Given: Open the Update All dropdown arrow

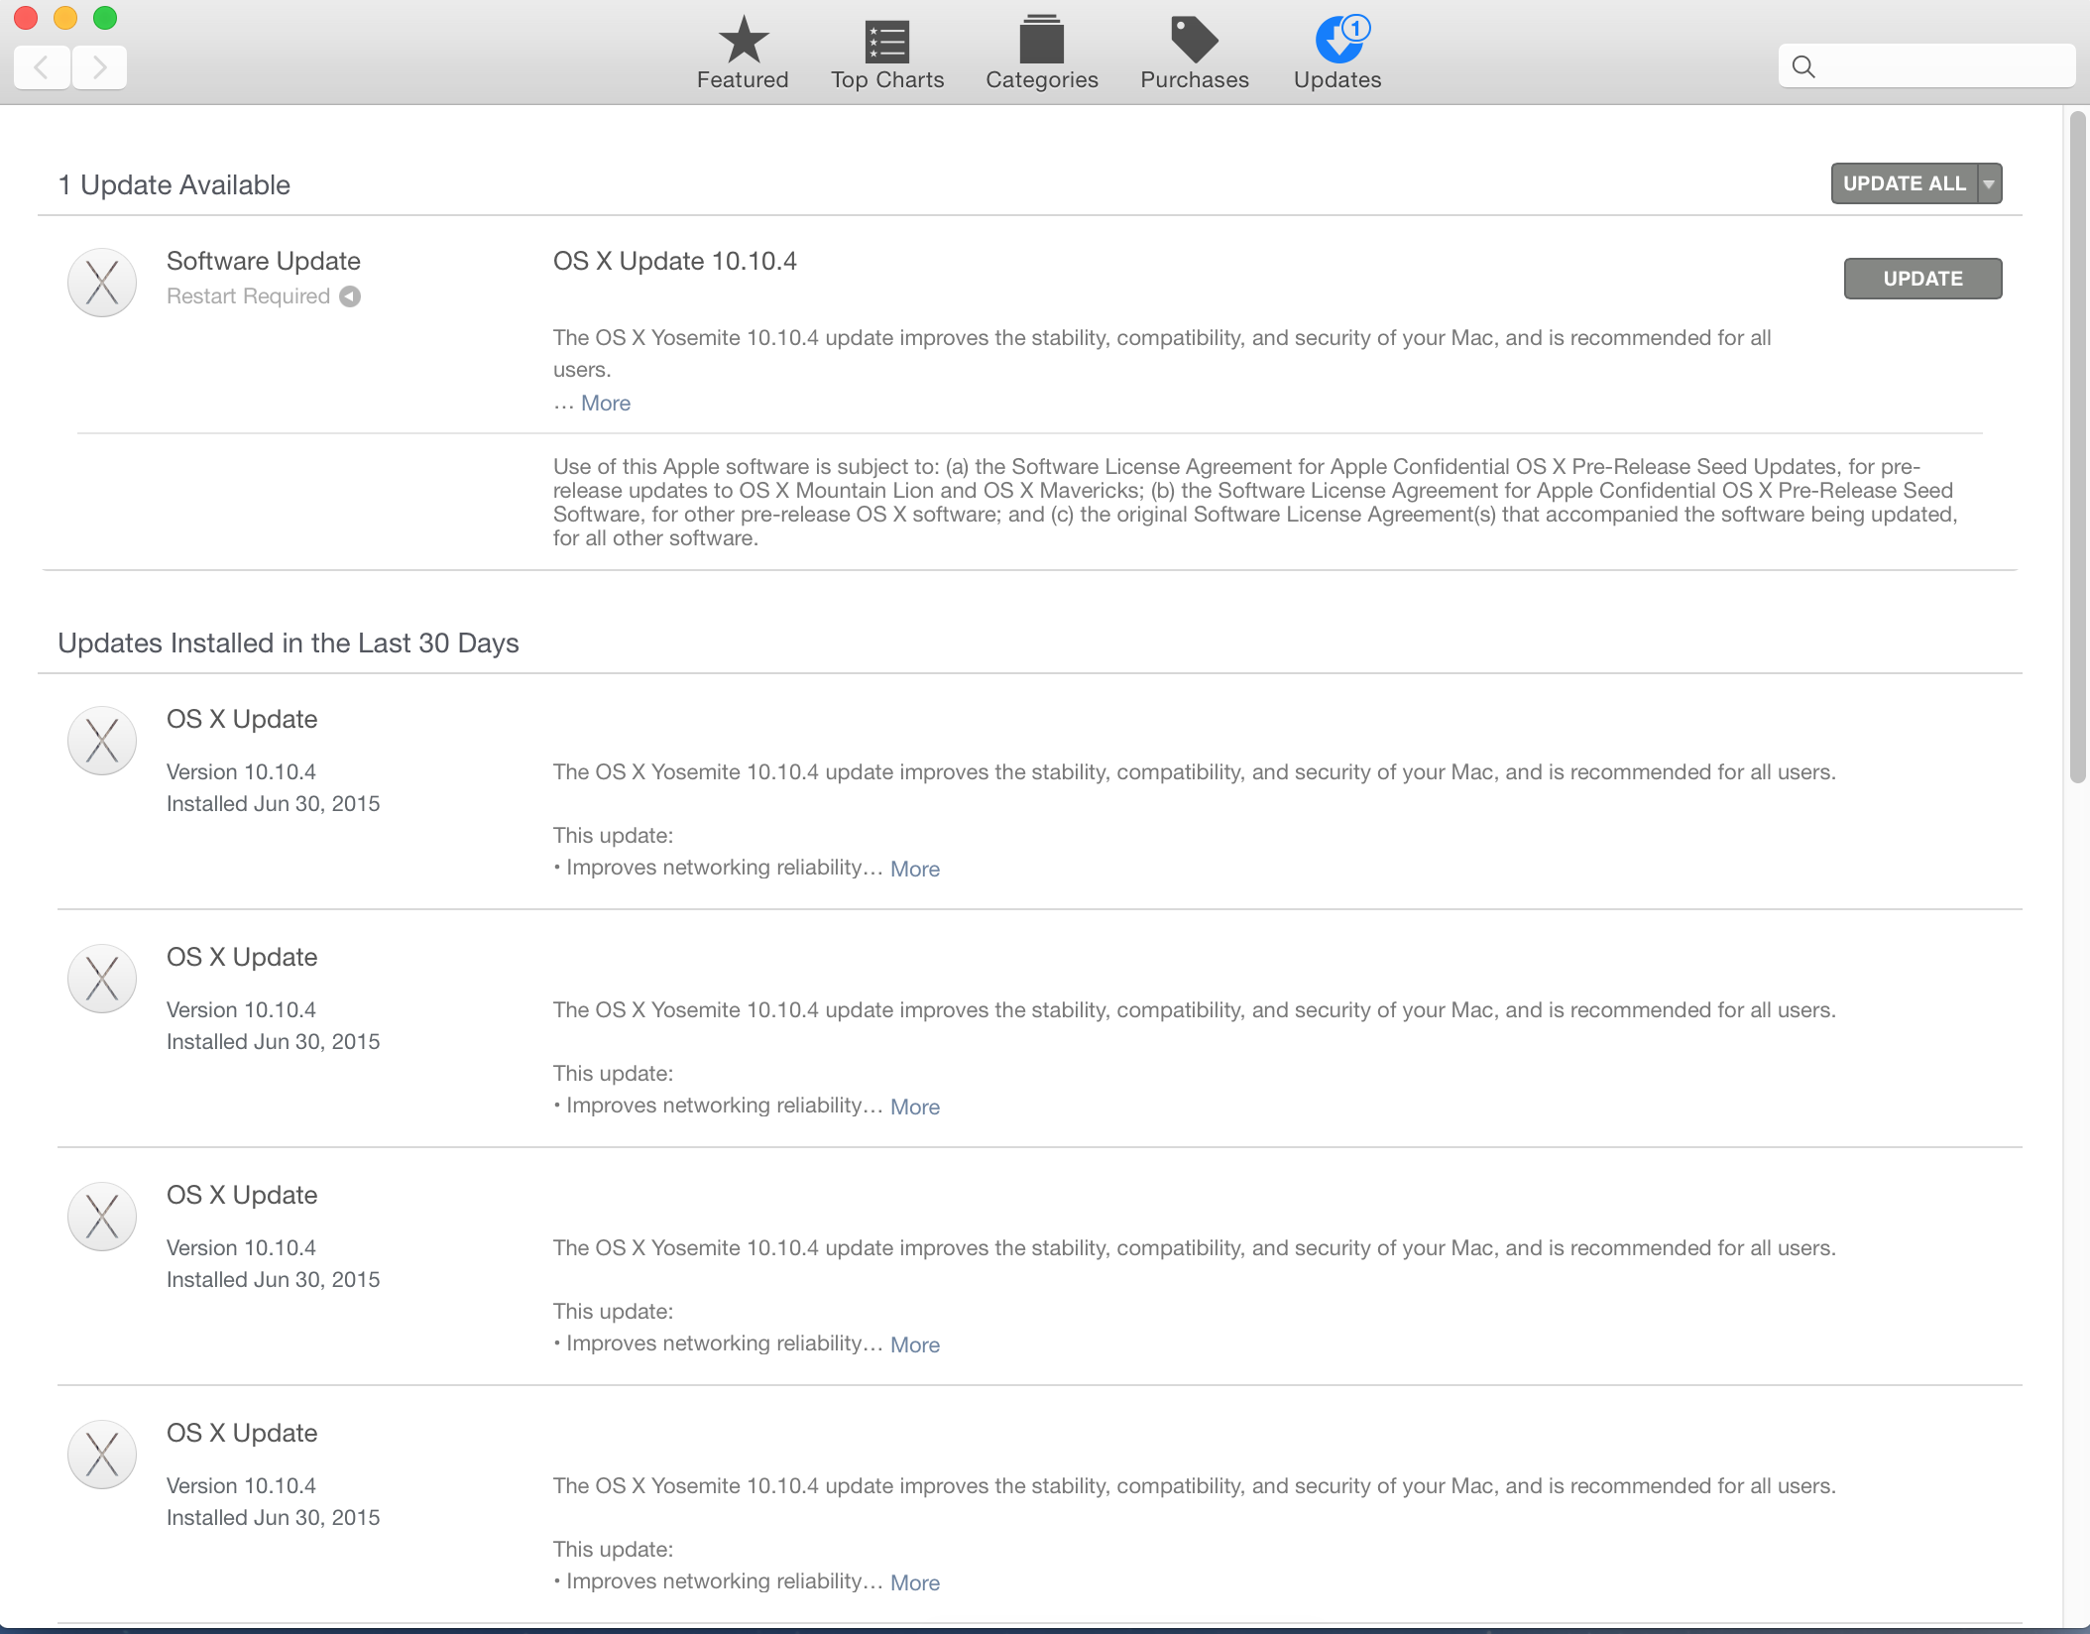Looking at the screenshot, I should (x=1989, y=183).
